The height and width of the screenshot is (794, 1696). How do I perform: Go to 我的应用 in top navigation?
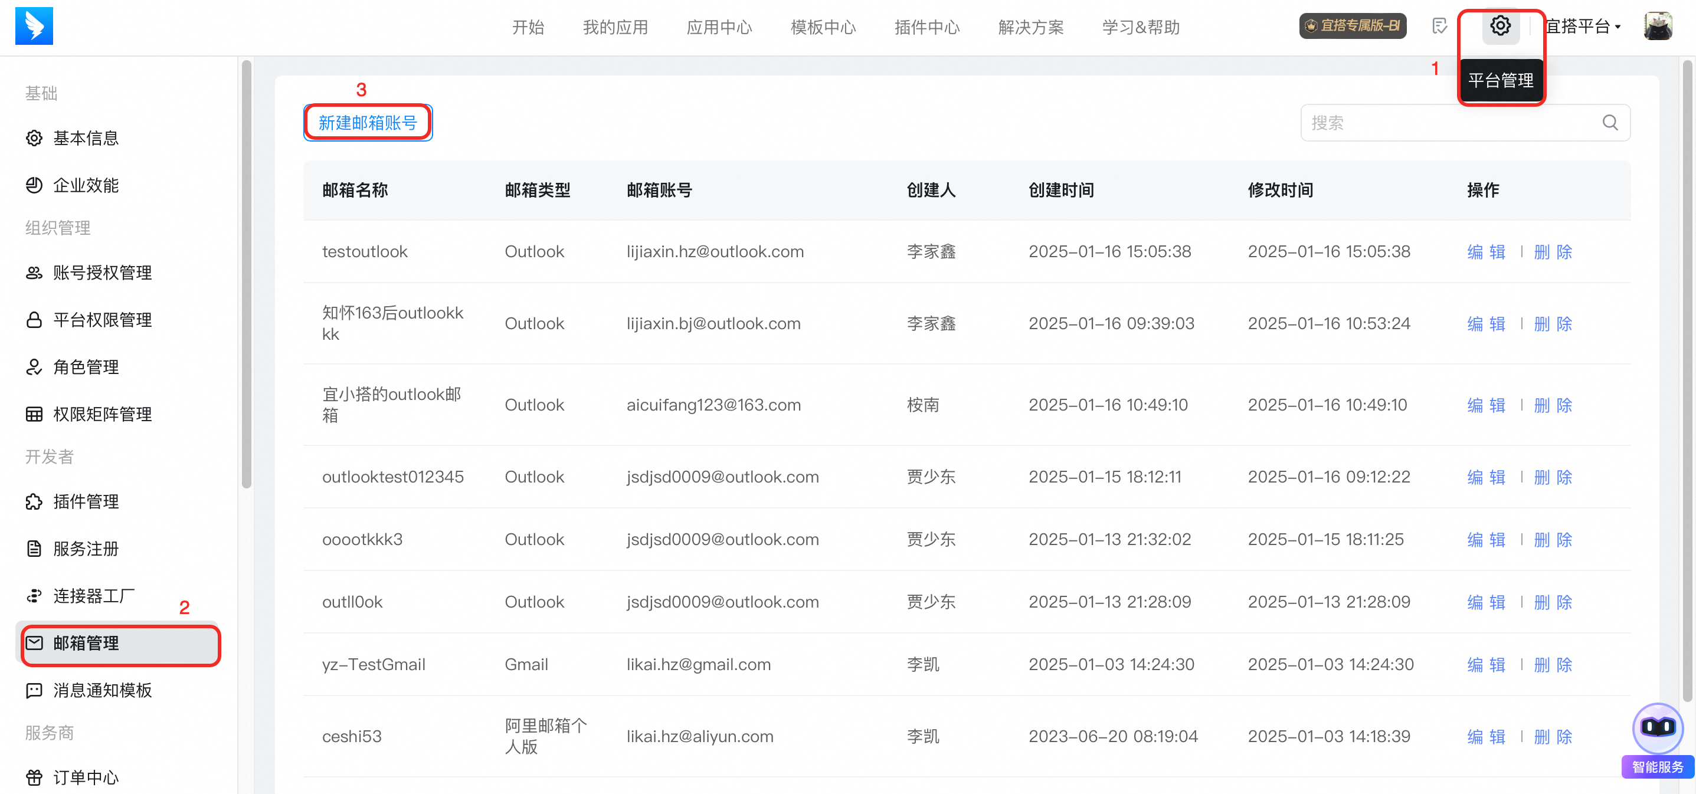(x=615, y=27)
